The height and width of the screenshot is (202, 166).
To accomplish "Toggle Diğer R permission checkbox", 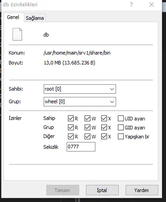I will (71, 137).
